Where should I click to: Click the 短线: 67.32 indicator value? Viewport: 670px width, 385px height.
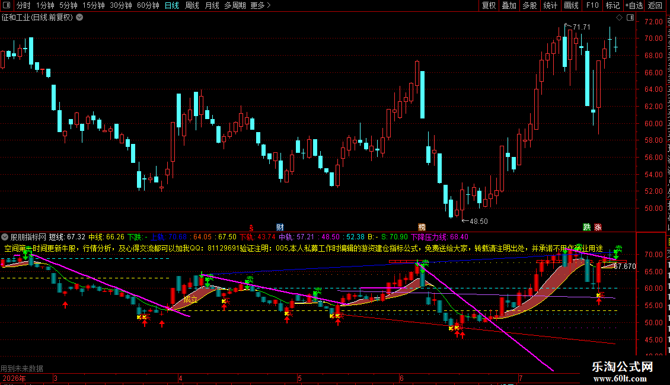67,237
